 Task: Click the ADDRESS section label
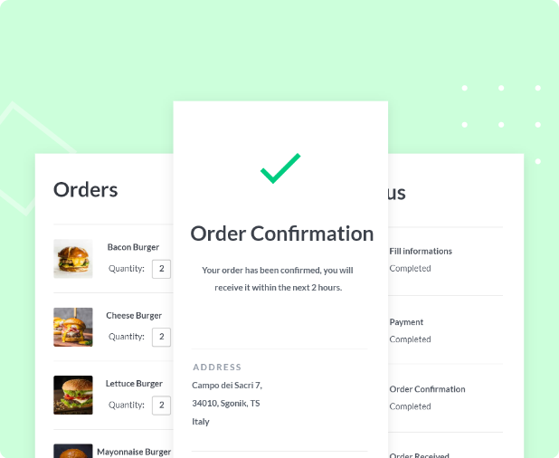[x=217, y=367]
